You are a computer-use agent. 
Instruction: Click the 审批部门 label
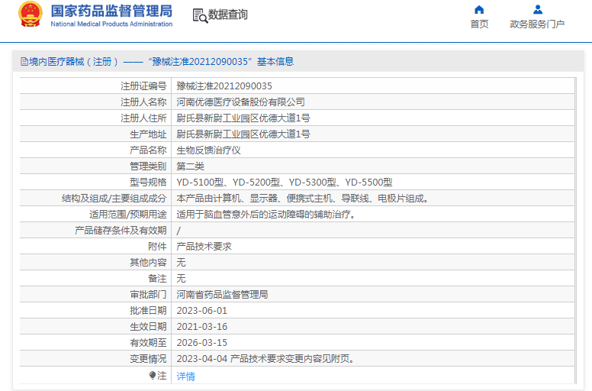(148, 295)
